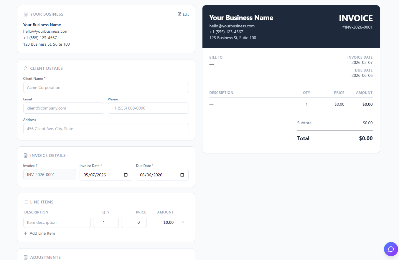The image size is (399, 260).
Task: Click the Invoice Date field 05/07/2026
Action: coord(106,175)
